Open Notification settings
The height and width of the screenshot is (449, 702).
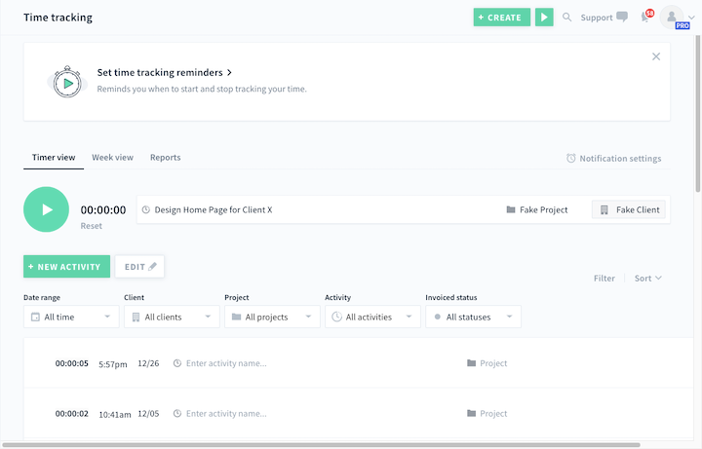pyautogui.click(x=613, y=159)
